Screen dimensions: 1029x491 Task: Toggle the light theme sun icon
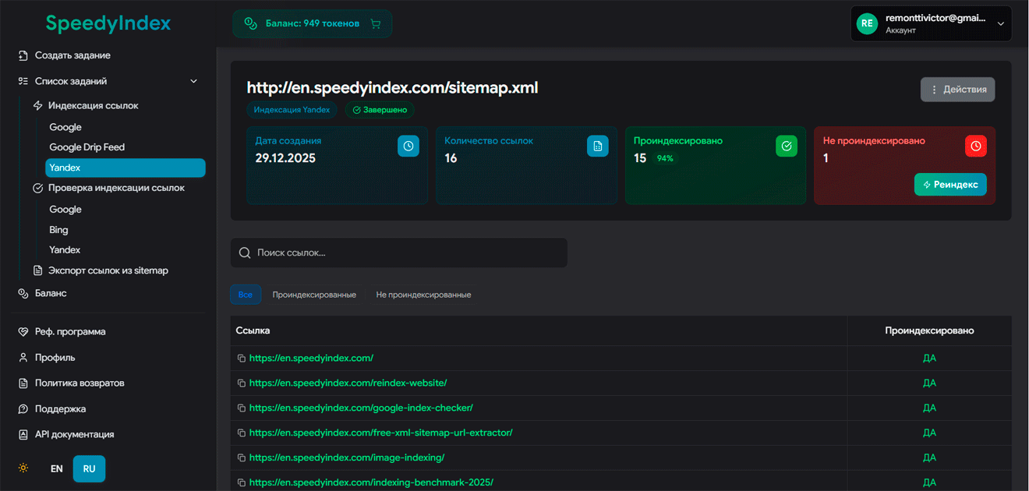pos(24,468)
